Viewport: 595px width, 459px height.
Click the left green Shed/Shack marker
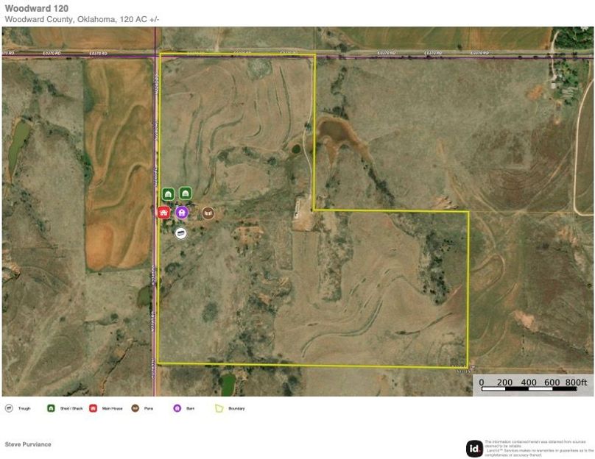168,193
